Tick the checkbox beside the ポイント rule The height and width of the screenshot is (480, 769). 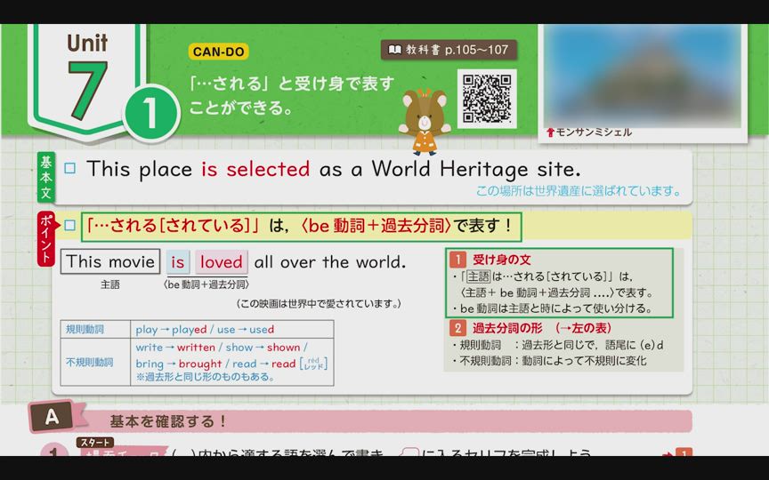(70, 226)
